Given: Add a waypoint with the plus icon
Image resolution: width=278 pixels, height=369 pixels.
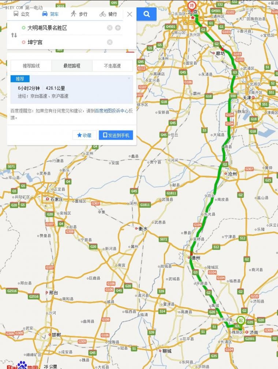Looking at the screenshot, I should pos(118,28).
